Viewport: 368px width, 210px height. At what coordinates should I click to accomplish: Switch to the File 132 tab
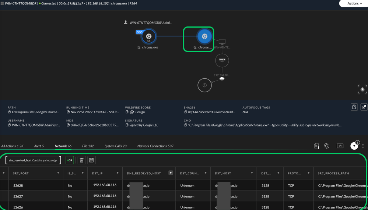[x=88, y=146]
